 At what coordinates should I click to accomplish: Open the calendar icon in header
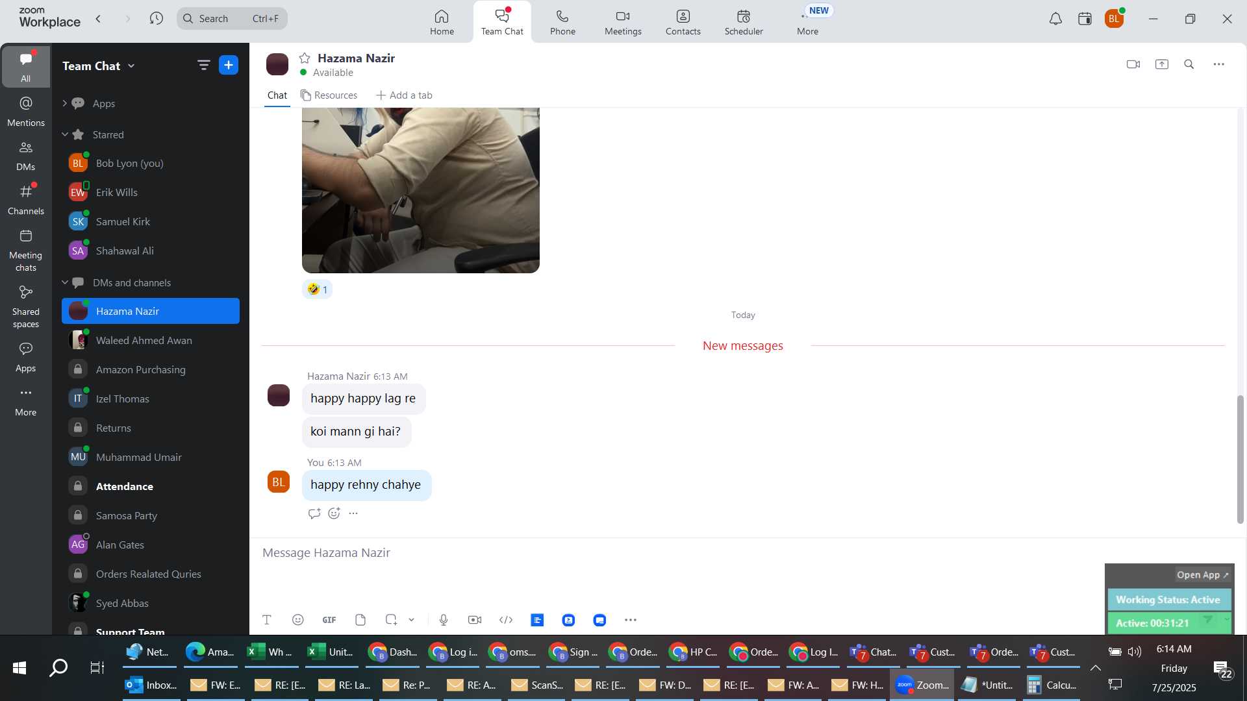point(1085,19)
